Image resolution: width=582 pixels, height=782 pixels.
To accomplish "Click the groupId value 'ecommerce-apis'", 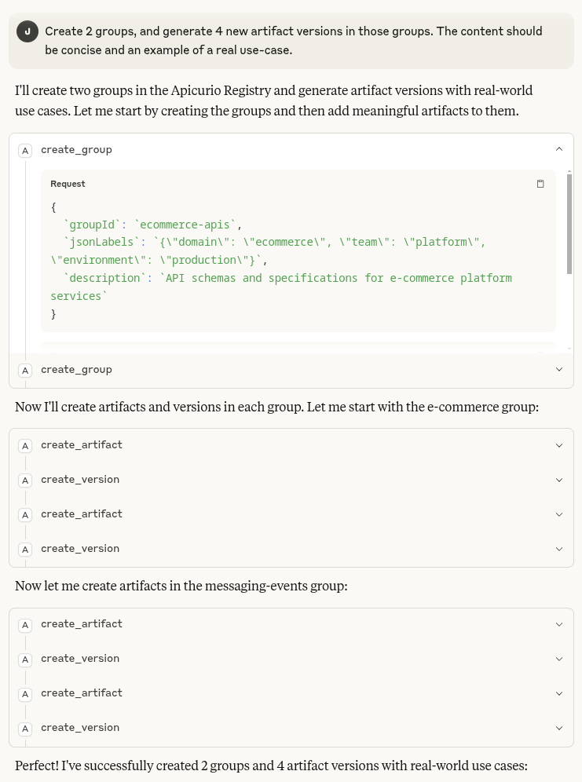I will pyautogui.click(x=185, y=225).
